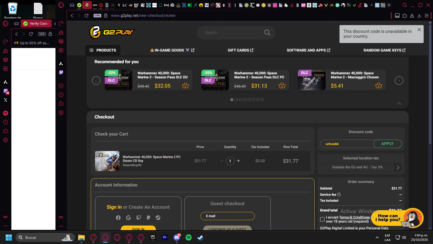Image resolution: width=433 pixels, height=244 pixels.
Task: Add Macragge's Chosen DLC to cart
Action: (378, 86)
